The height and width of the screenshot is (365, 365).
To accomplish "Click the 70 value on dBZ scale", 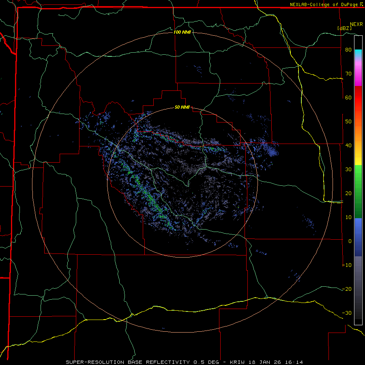I will tap(348, 74).
